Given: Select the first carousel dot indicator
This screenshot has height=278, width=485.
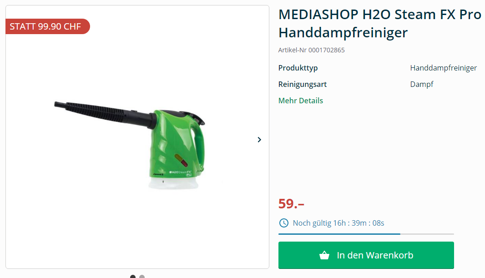Looking at the screenshot, I should tap(133, 277).
